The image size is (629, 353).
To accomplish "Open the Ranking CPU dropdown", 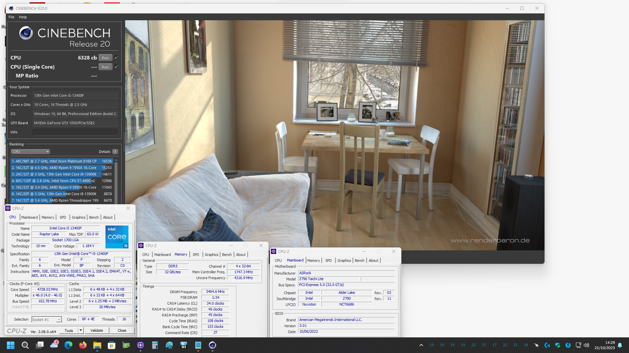I will 30,152.
